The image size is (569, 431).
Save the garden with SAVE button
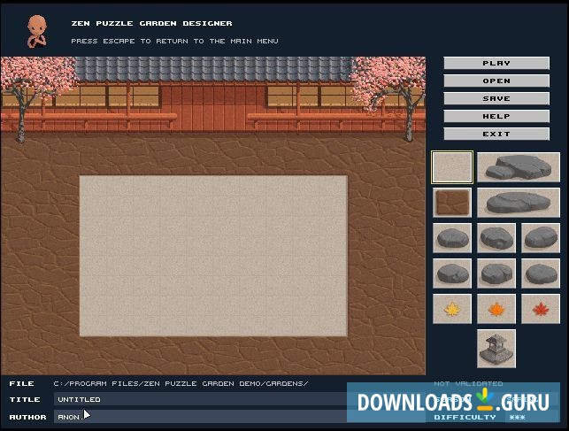pyautogui.click(x=496, y=99)
